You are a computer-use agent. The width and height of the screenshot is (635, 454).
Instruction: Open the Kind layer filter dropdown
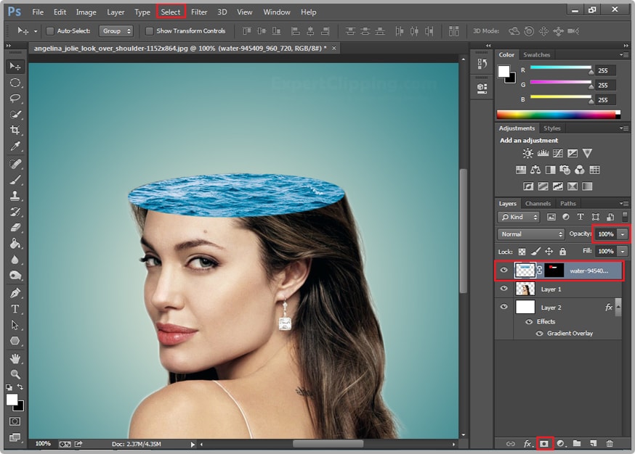pyautogui.click(x=517, y=217)
